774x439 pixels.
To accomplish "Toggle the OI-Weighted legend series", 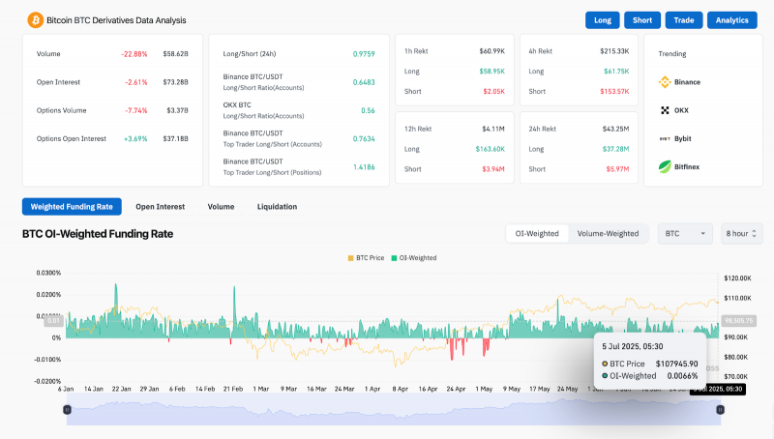I will 414,258.
